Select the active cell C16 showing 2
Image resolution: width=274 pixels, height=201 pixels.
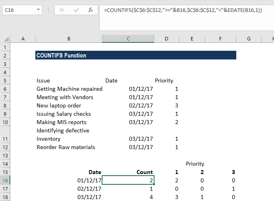(128, 180)
